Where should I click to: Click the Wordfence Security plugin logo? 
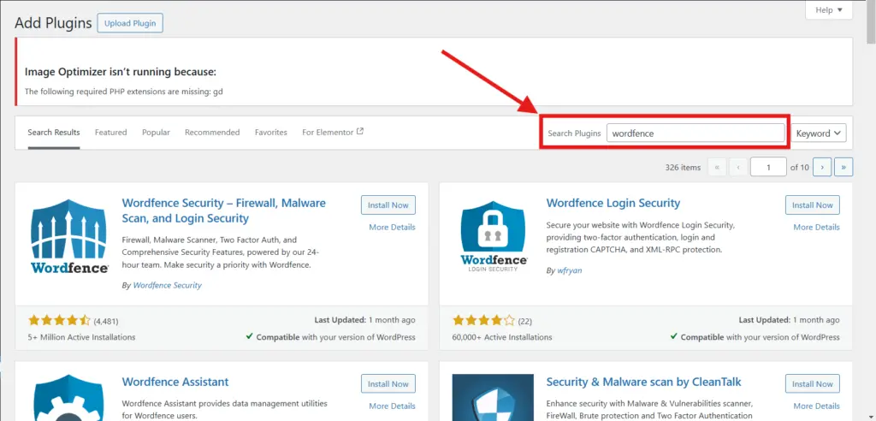coord(68,236)
